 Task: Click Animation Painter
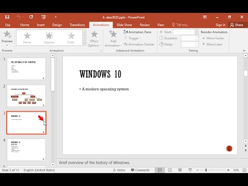point(139,44)
